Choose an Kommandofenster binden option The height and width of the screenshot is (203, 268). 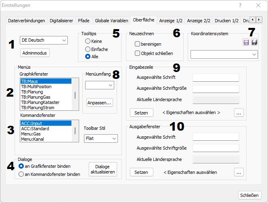pyautogui.click(x=21, y=174)
